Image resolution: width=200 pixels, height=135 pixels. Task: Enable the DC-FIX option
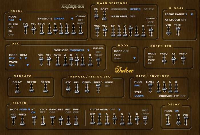148,9
